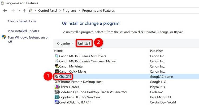Click Control Panel in the breadcrumb

pos(47,11)
